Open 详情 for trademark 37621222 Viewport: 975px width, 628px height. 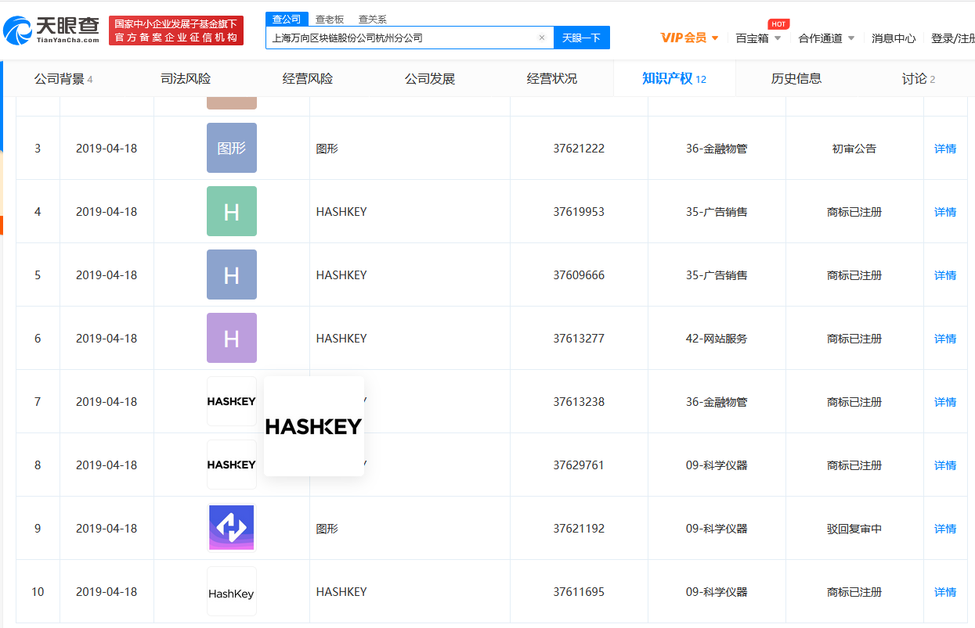coord(944,148)
